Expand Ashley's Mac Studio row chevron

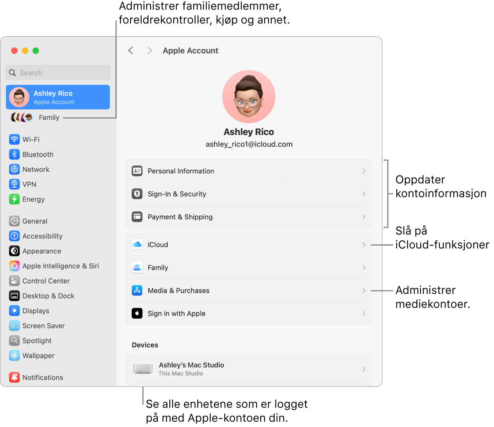(x=364, y=369)
